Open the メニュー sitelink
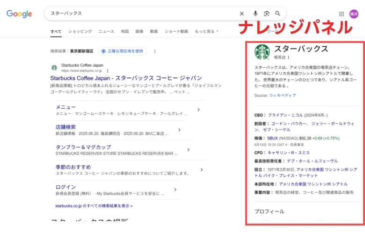Screen dimensions: 365x232 [66, 107]
